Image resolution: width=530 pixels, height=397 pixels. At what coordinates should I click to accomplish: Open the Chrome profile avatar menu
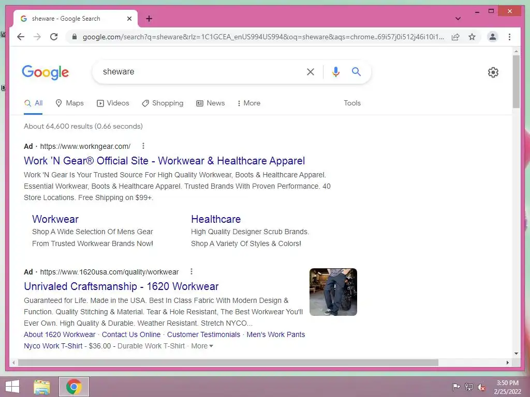[493, 37]
